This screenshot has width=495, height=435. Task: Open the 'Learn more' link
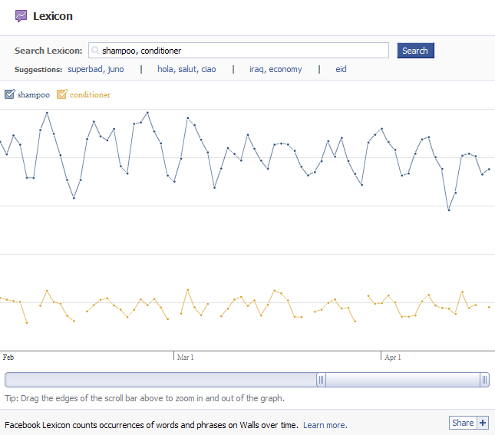(325, 425)
